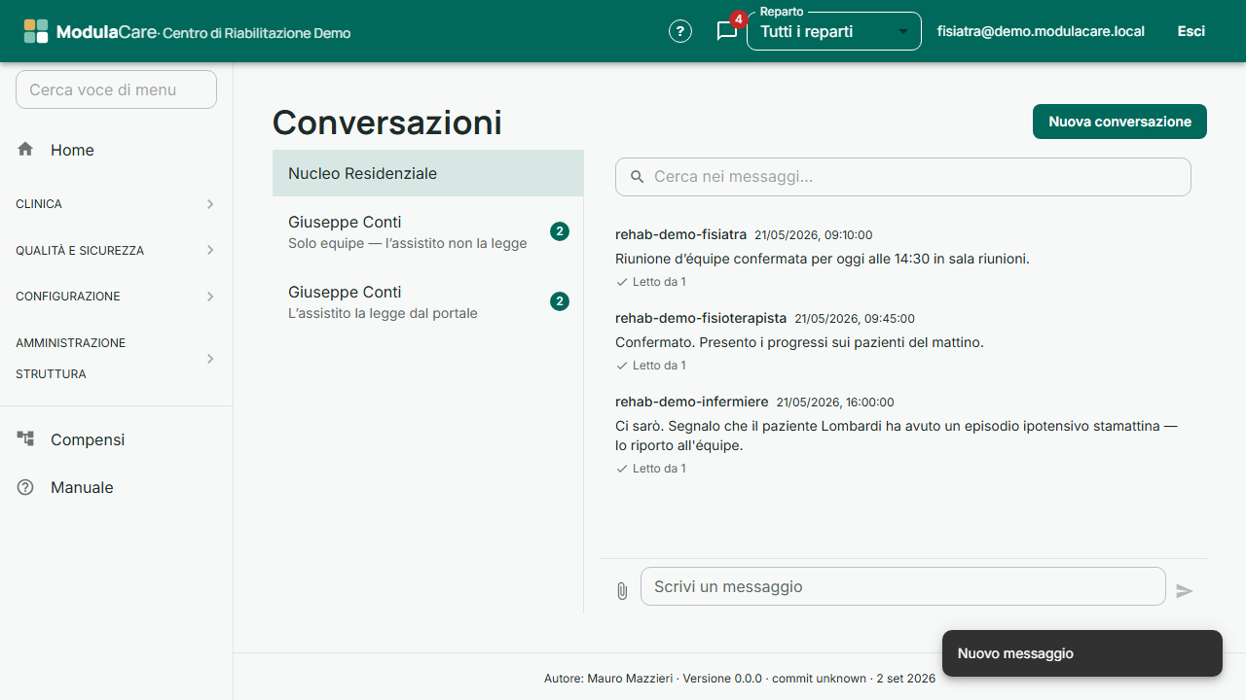Expand AMMINISTRAZIONE STRUTTURA section
Screen dimensions: 1246x700
pyautogui.click(x=116, y=359)
